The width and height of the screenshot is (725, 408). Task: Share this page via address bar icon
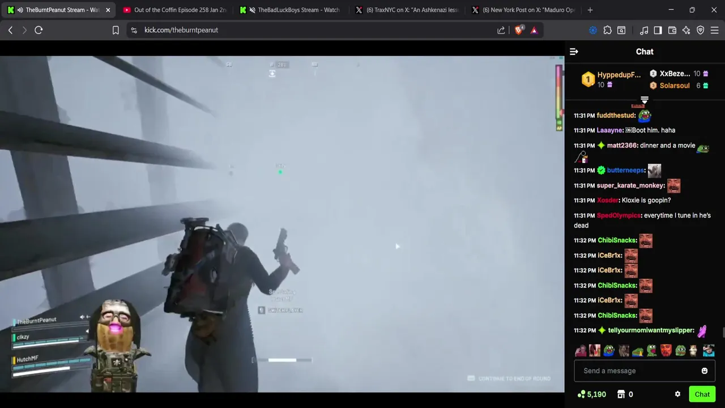pyautogui.click(x=501, y=30)
